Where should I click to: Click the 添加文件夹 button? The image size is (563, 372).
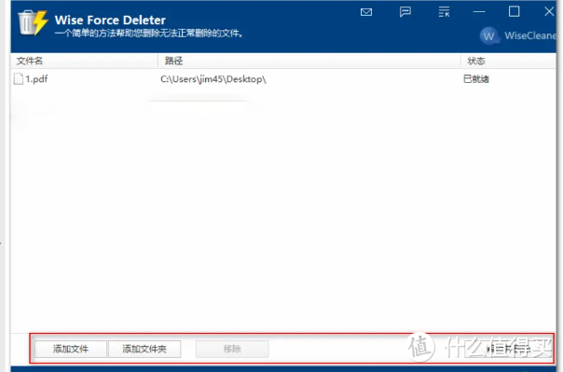(x=144, y=349)
